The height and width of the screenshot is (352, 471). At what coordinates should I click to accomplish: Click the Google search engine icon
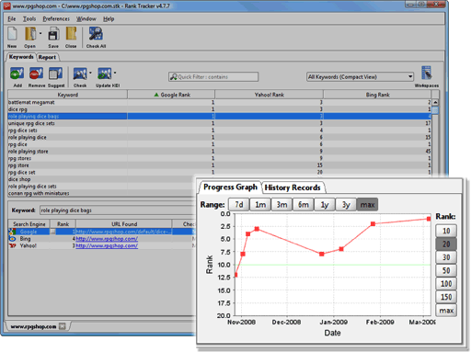[x=12, y=232]
